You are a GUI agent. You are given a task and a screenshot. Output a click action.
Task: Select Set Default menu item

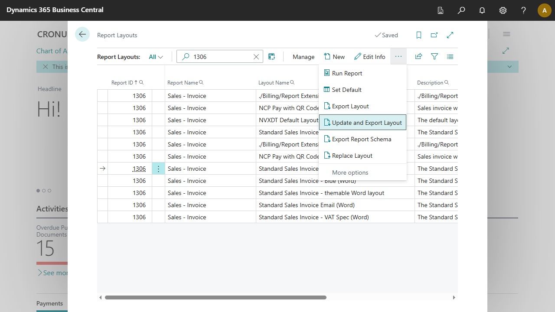tap(363, 90)
